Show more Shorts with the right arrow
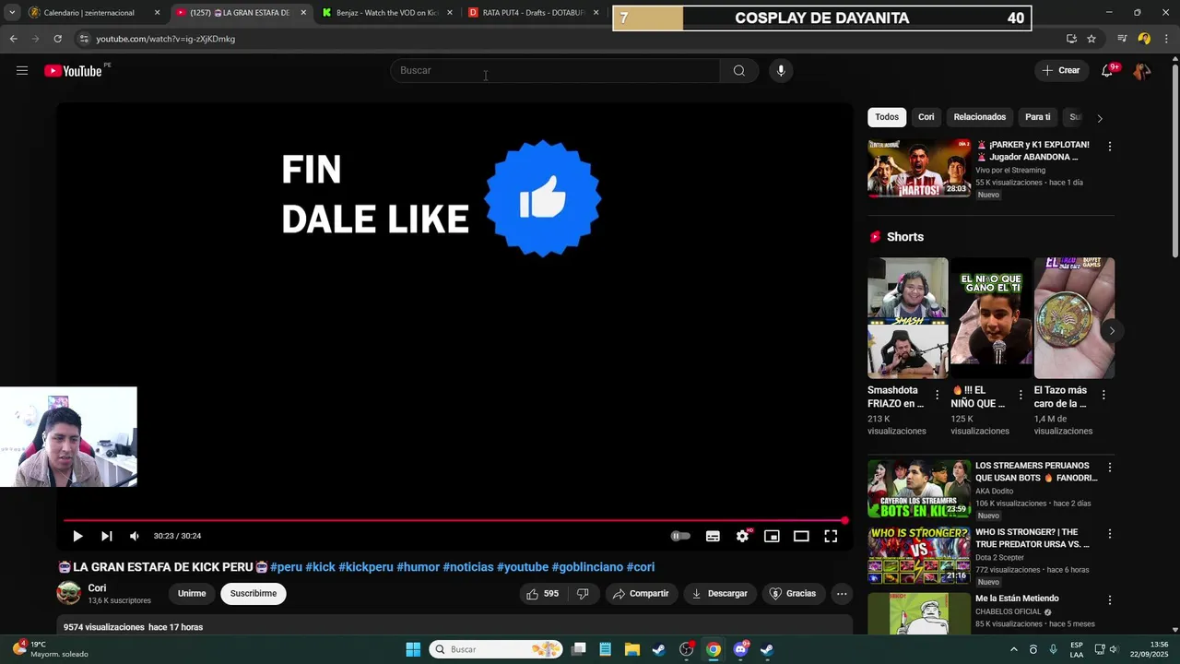 click(1112, 330)
